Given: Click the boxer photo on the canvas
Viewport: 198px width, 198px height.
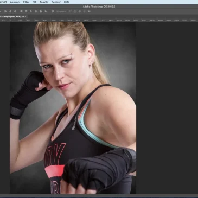Looking at the screenshot, I should pyautogui.click(x=73, y=107).
